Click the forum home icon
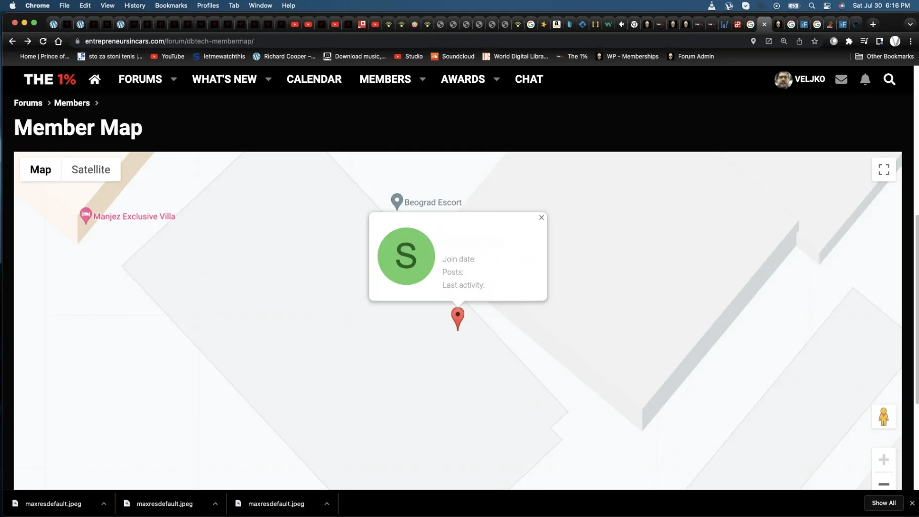The image size is (919, 517). click(x=94, y=79)
